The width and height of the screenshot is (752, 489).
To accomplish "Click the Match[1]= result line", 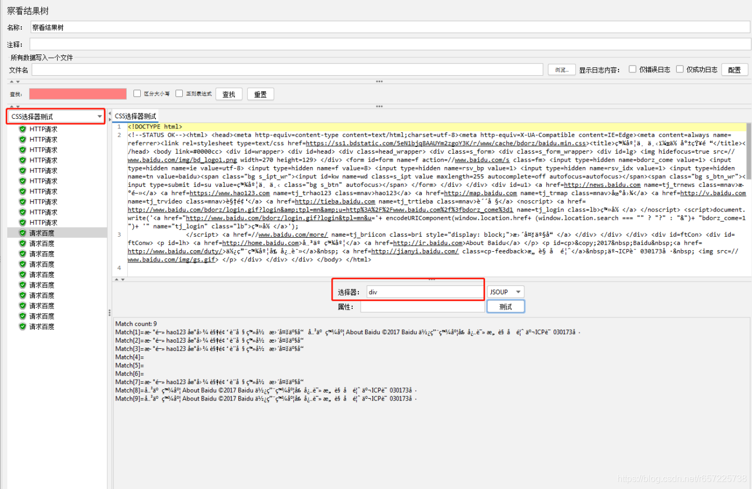I will point(348,332).
